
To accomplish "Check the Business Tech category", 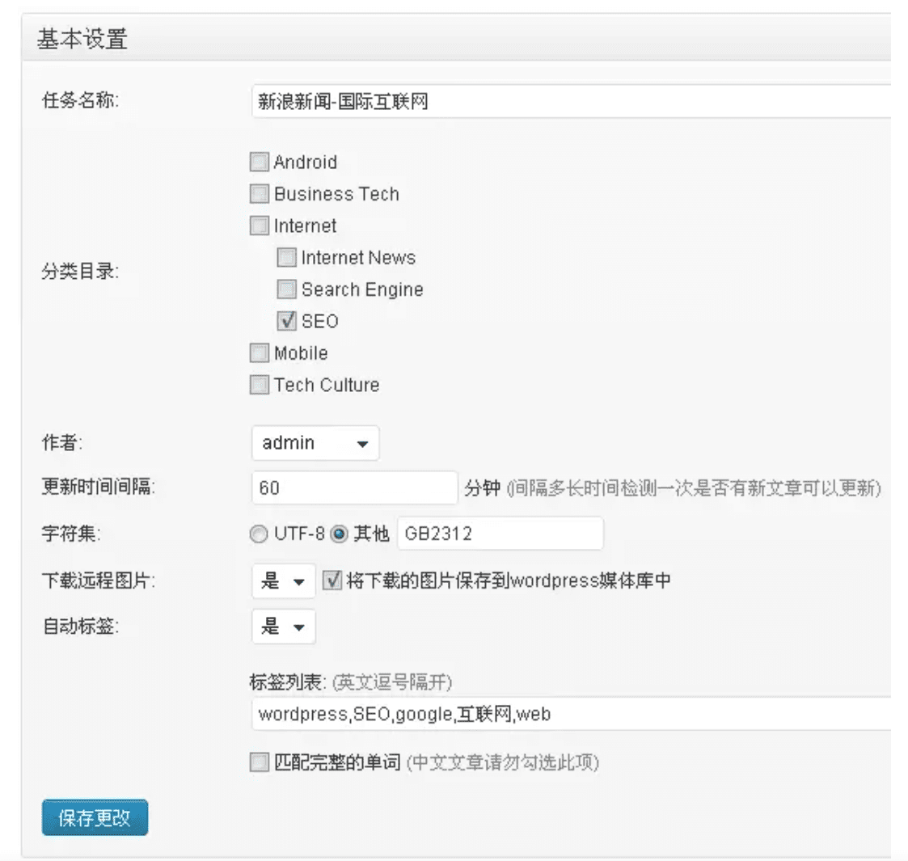I will (258, 193).
